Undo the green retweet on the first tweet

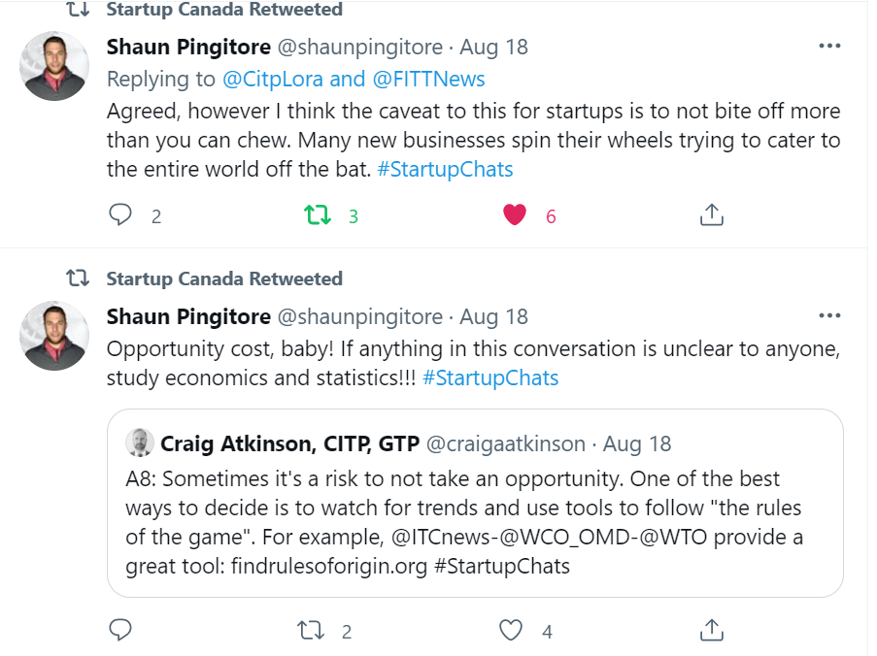(318, 215)
